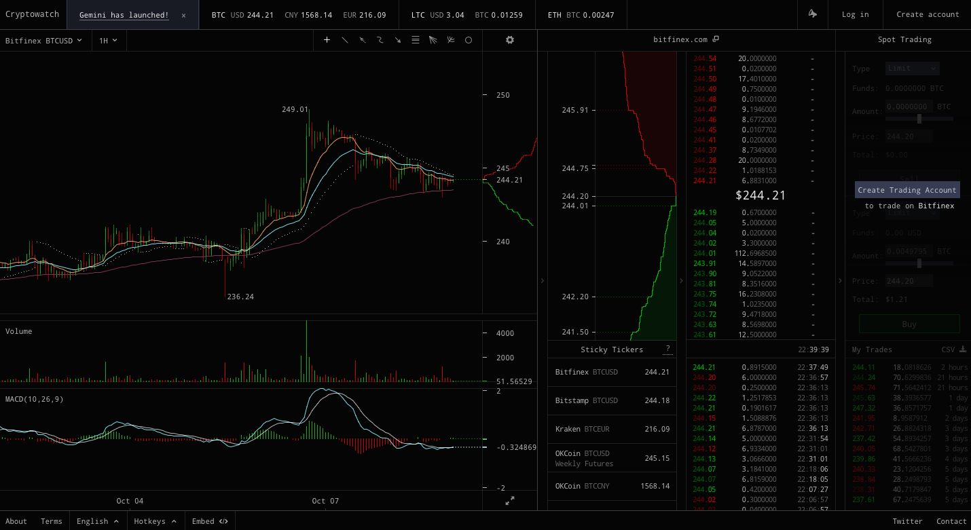Select the fan lines drawing tool
The image size is (971, 530).
pos(433,40)
